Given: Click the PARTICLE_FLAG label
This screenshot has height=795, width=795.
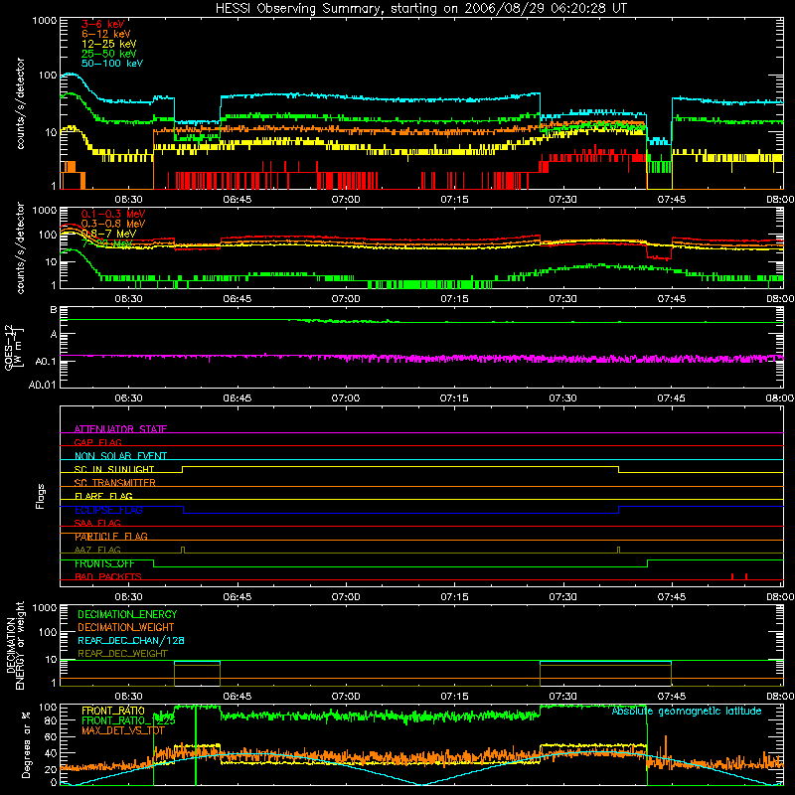Looking at the screenshot, I should click(111, 537).
